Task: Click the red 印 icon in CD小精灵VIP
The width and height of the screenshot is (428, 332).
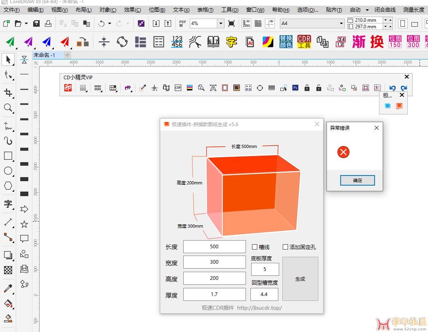Action: click(x=68, y=88)
